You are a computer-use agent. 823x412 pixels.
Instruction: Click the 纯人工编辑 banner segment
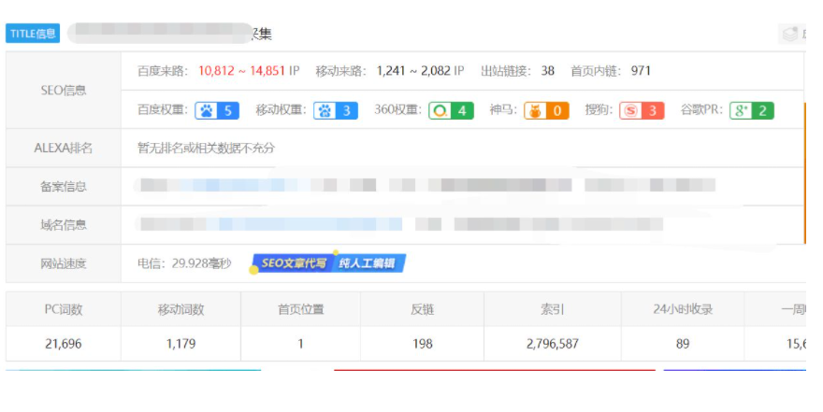(368, 263)
